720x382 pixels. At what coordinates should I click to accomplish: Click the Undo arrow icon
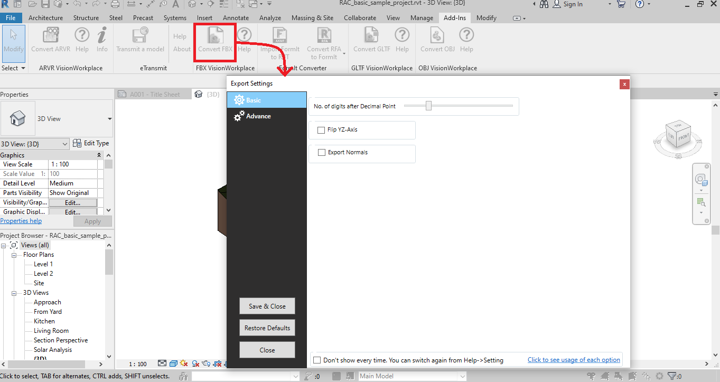pos(78,4)
